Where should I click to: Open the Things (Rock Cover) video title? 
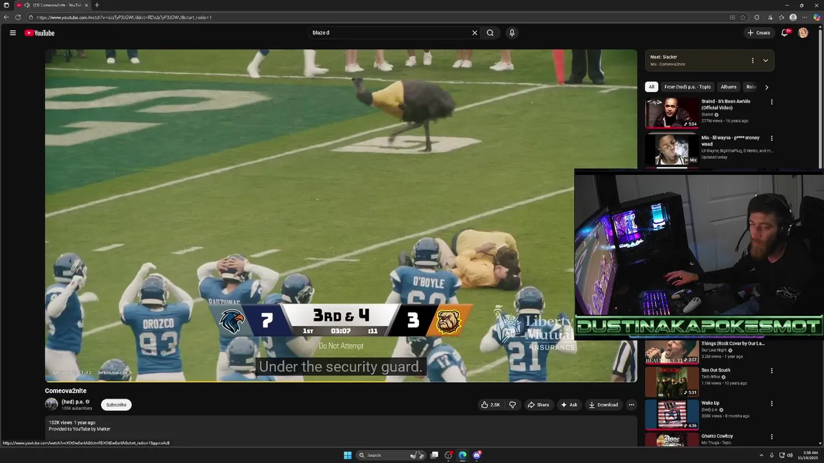point(733,343)
